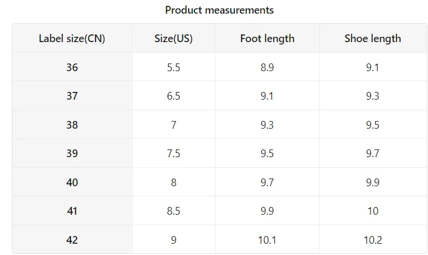Select the Label size(CN) column header
This screenshot has height=255, width=428.
click(72, 38)
